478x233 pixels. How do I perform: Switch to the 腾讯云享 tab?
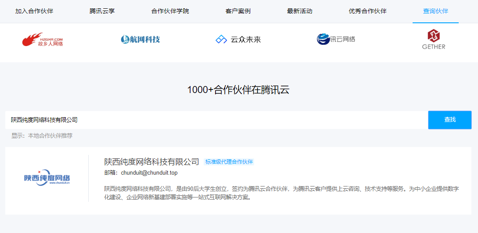point(102,11)
